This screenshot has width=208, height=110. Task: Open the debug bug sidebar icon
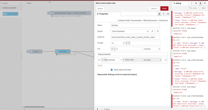[x=200, y=3]
